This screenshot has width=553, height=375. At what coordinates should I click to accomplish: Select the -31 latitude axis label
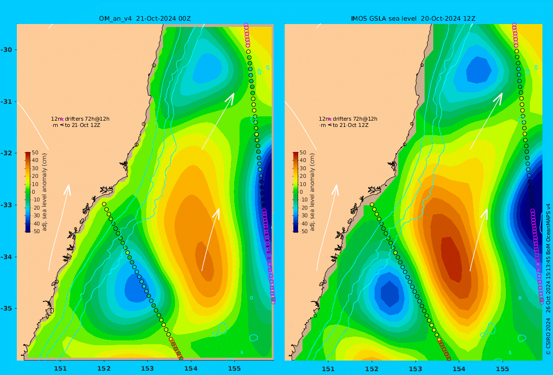tap(6, 101)
